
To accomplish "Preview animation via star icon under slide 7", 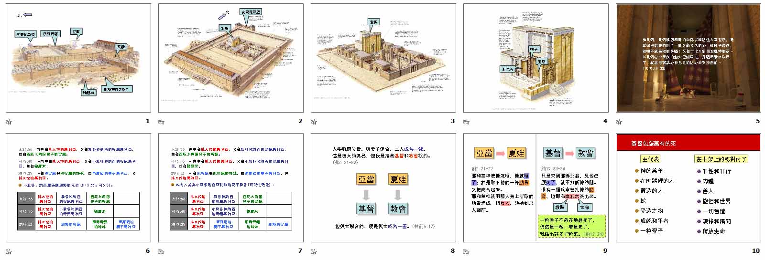I will 161,251.
